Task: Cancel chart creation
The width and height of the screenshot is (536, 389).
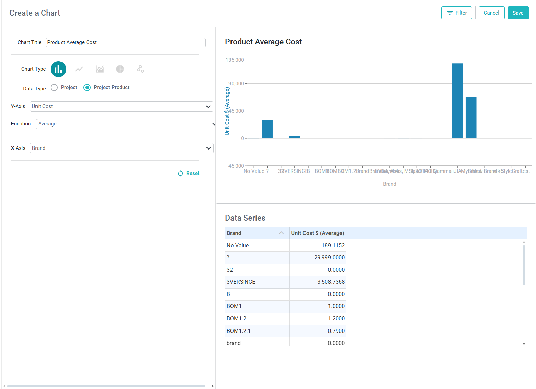Action: click(x=491, y=13)
